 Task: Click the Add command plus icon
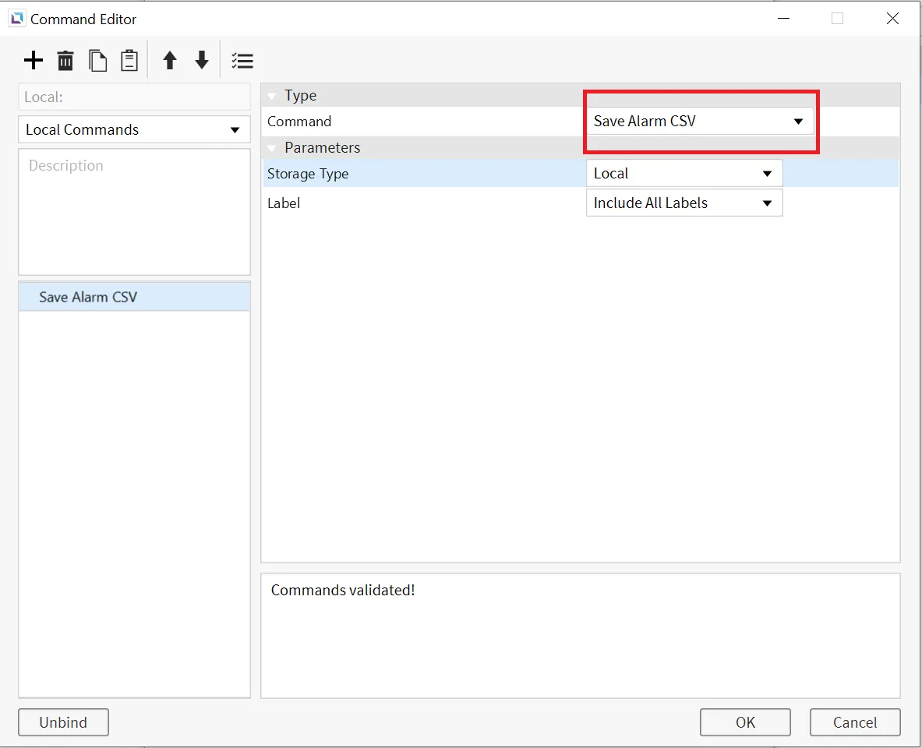click(34, 61)
